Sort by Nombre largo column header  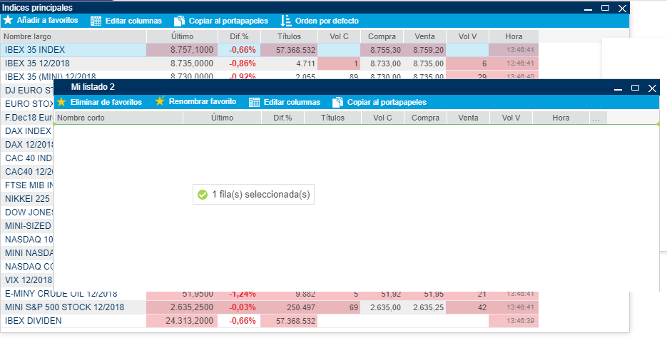click(x=73, y=36)
